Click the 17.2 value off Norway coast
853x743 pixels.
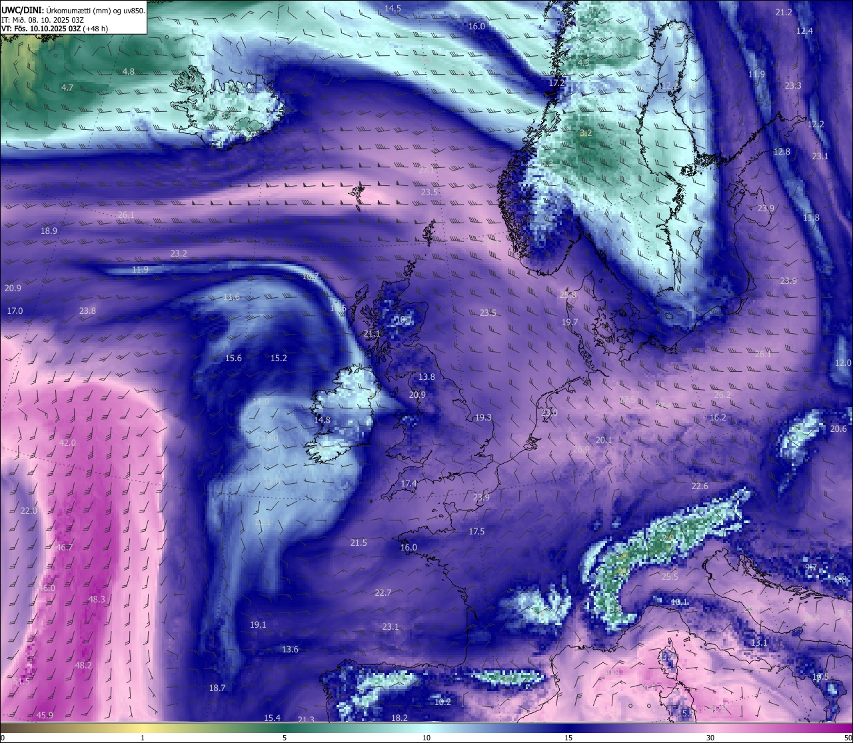[x=556, y=83]
